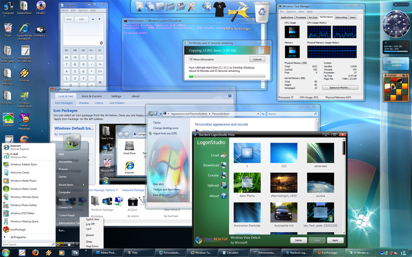Click Change desktop icons in Personalization
The height and width of the screenshot is (257, 412).
tap(165, 128)
